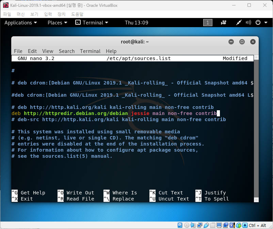Click the '^J Justify' nano shortcut
The image size is (273, 229).
tap(211, 193)
